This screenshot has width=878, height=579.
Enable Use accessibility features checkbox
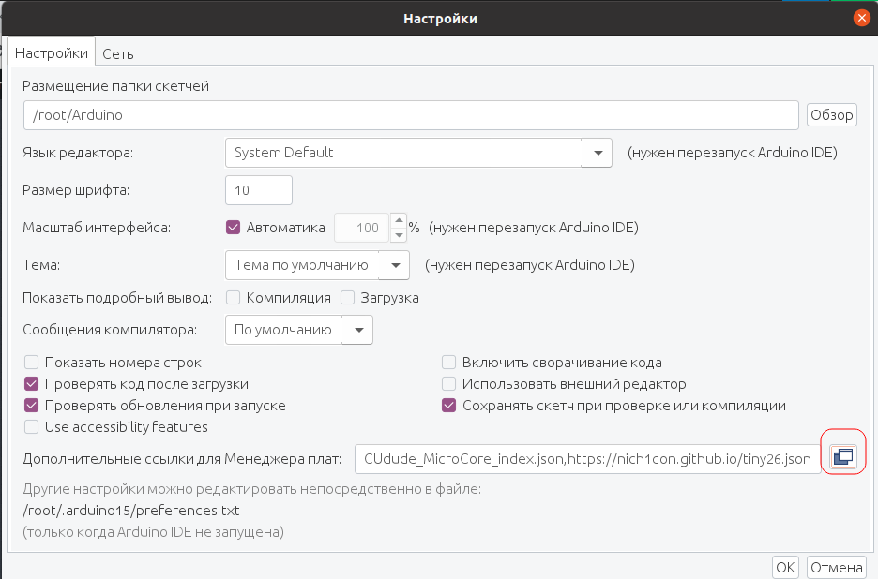32,427
